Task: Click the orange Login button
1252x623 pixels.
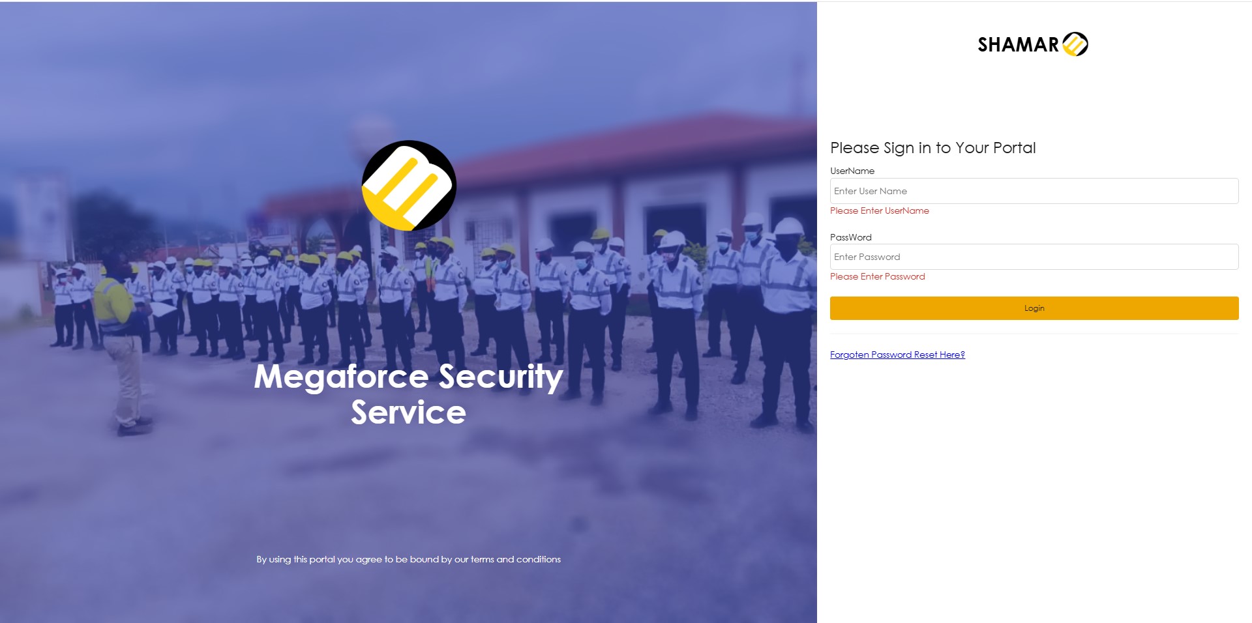Action: [x=1034, y=308]
